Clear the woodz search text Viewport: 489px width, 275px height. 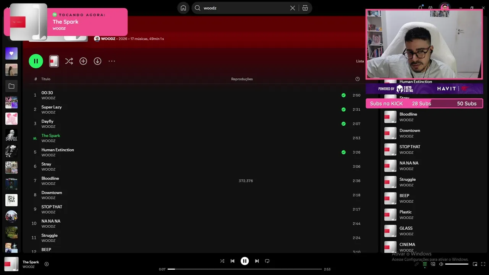point(293,8)
